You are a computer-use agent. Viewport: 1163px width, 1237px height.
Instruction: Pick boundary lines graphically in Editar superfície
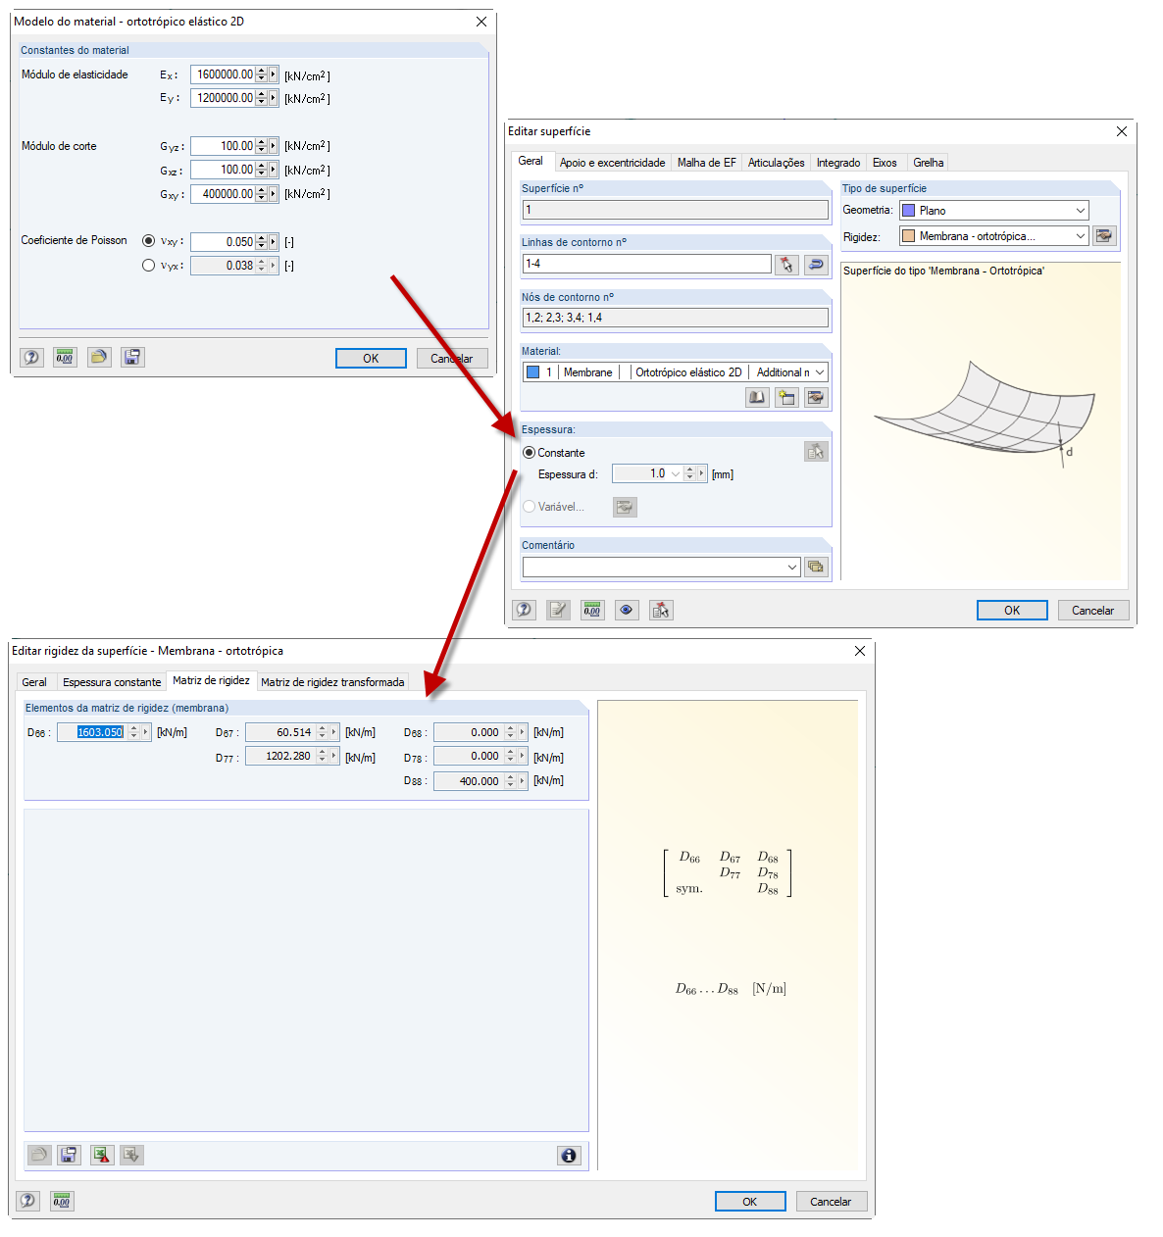tap(786, 264)
